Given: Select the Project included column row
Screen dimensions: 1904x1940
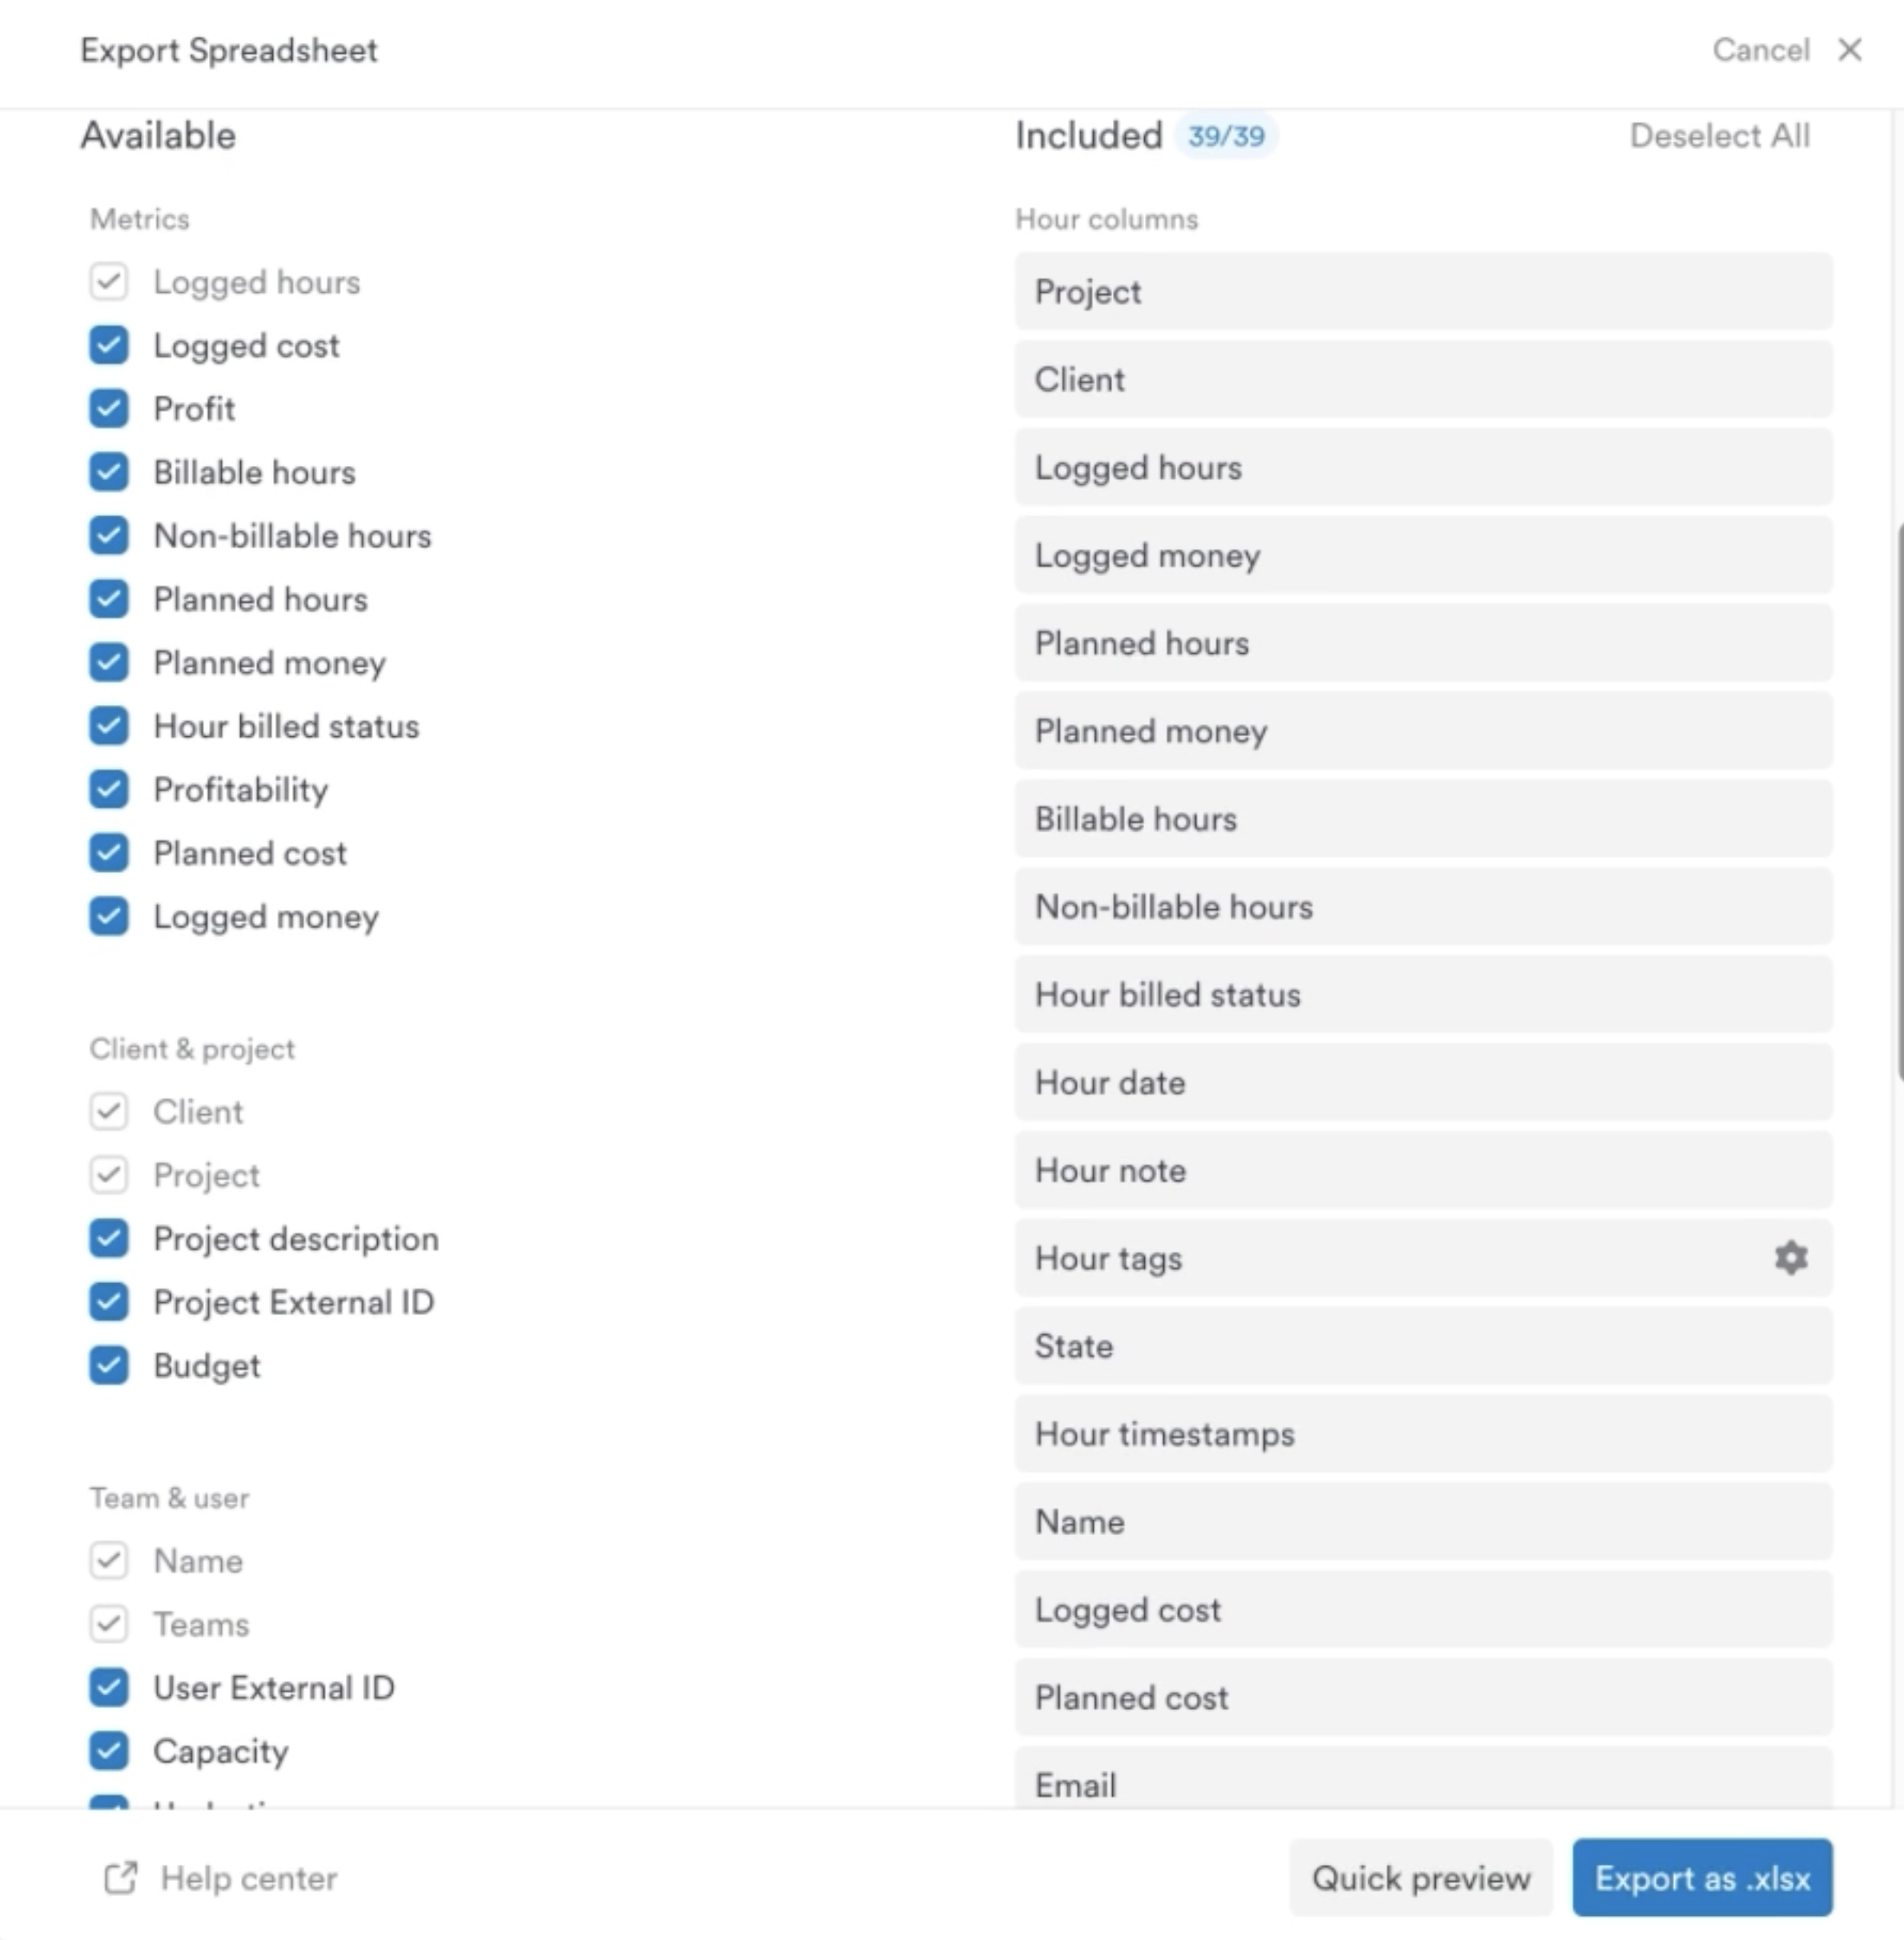Looking at the screenshot, I should (1422, 292).
